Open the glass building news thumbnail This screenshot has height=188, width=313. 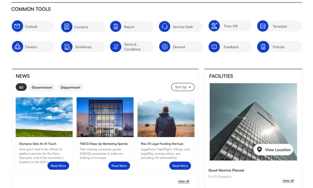[105, 117]
